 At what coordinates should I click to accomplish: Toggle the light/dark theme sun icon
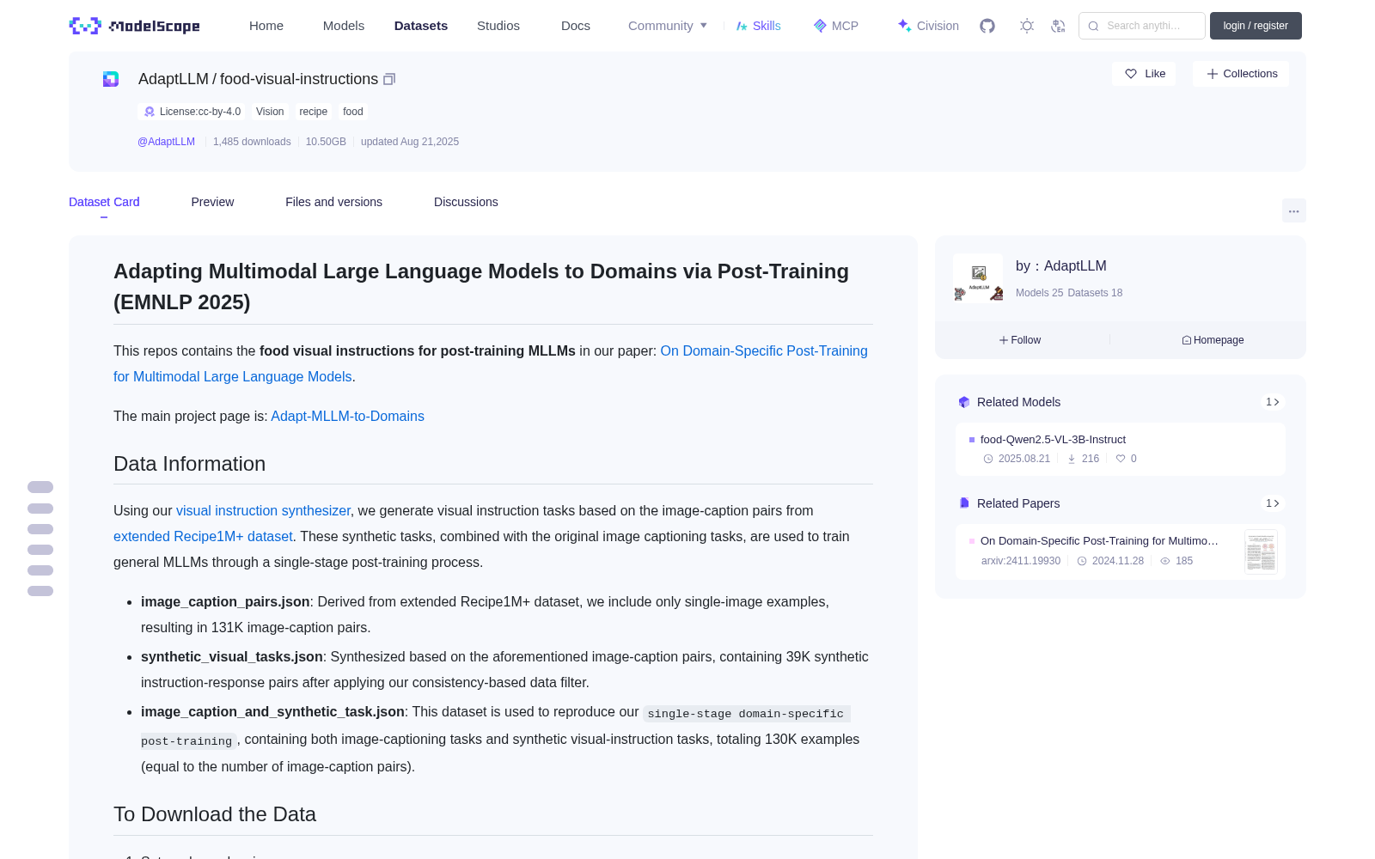coord(1027,26)
